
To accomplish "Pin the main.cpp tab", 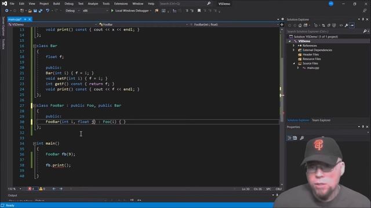I will [25, 19].
